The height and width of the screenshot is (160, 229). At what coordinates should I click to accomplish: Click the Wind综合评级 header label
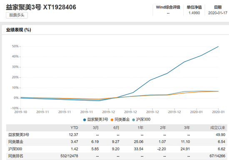[x=168, y=7]
